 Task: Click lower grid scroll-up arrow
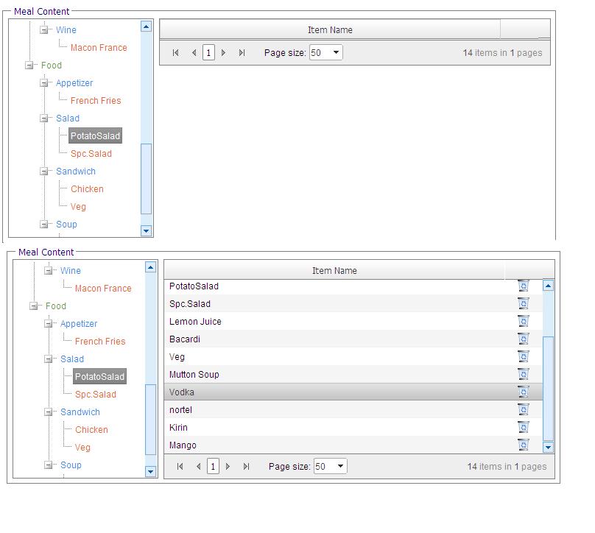[x=548, y=286]
